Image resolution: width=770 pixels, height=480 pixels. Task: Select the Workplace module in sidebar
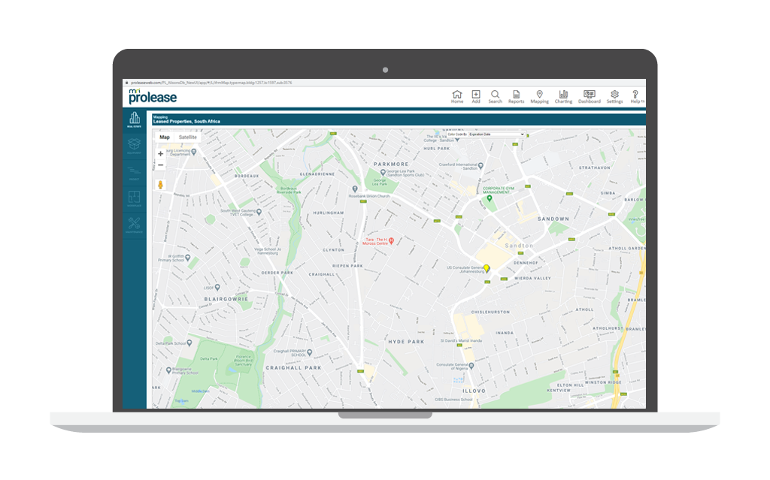coord(134,199)
